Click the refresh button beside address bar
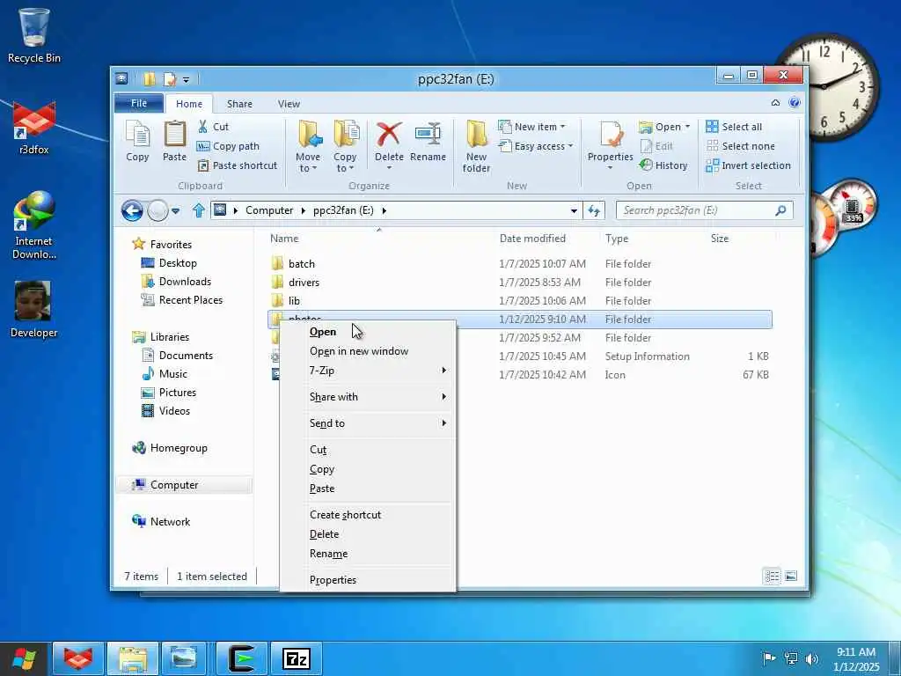This screenshot has height=676, width=901. click(x=594, y=210)
